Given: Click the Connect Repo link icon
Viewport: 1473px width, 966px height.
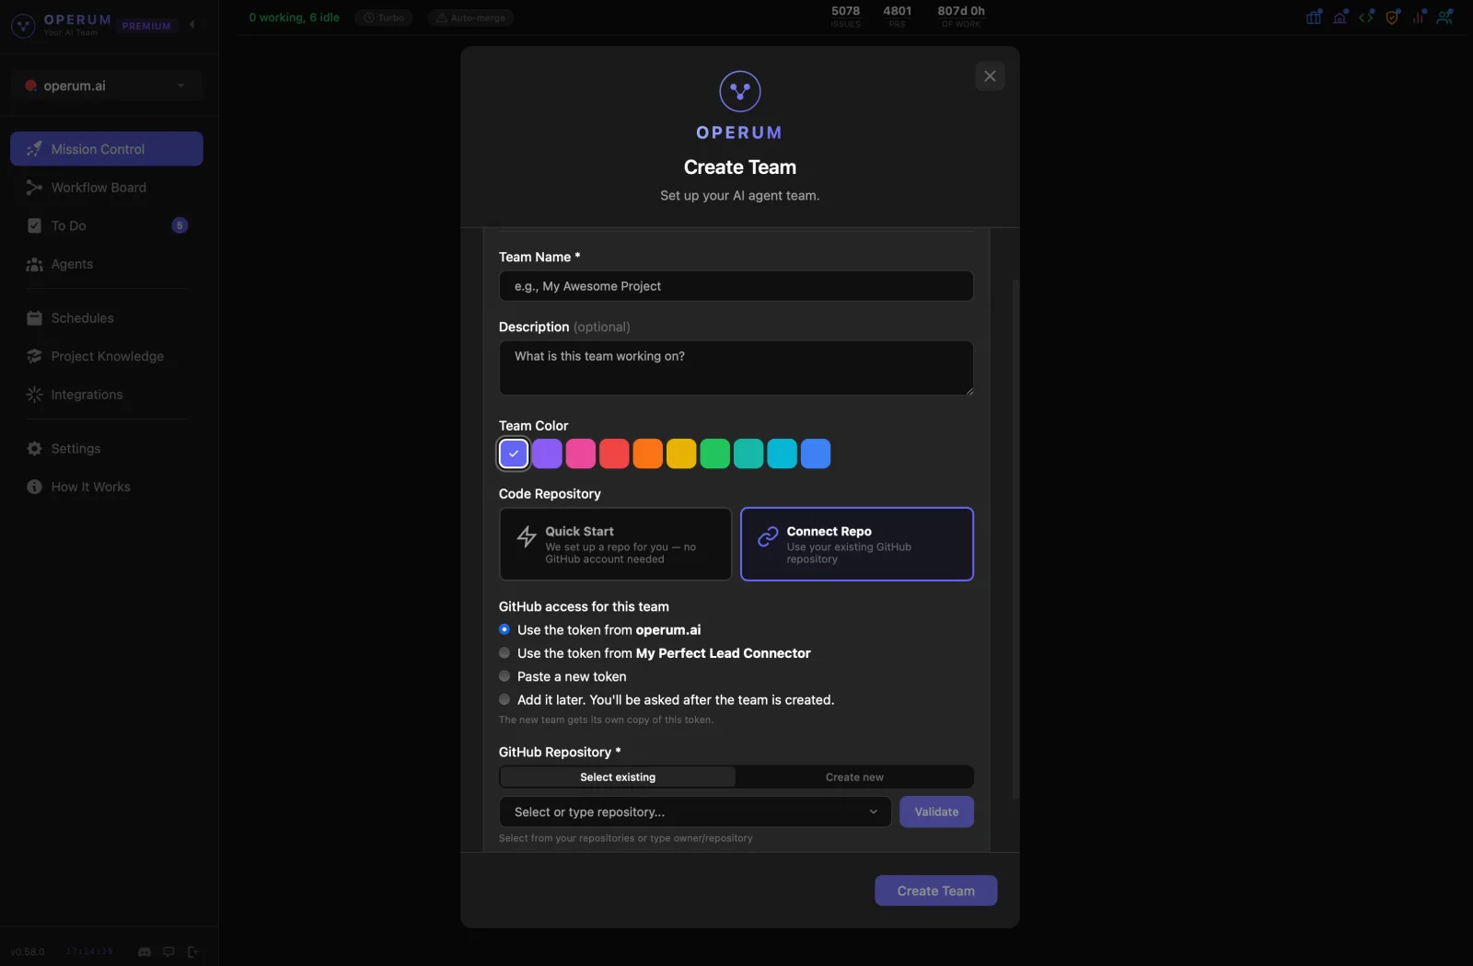Looking at the screenshot, I should point(768,536).
